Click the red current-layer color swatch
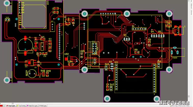The width and height of the screenshot is (193, 107). [1, 106]
